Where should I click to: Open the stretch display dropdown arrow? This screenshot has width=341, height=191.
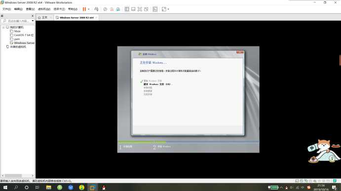pos(168,9)
